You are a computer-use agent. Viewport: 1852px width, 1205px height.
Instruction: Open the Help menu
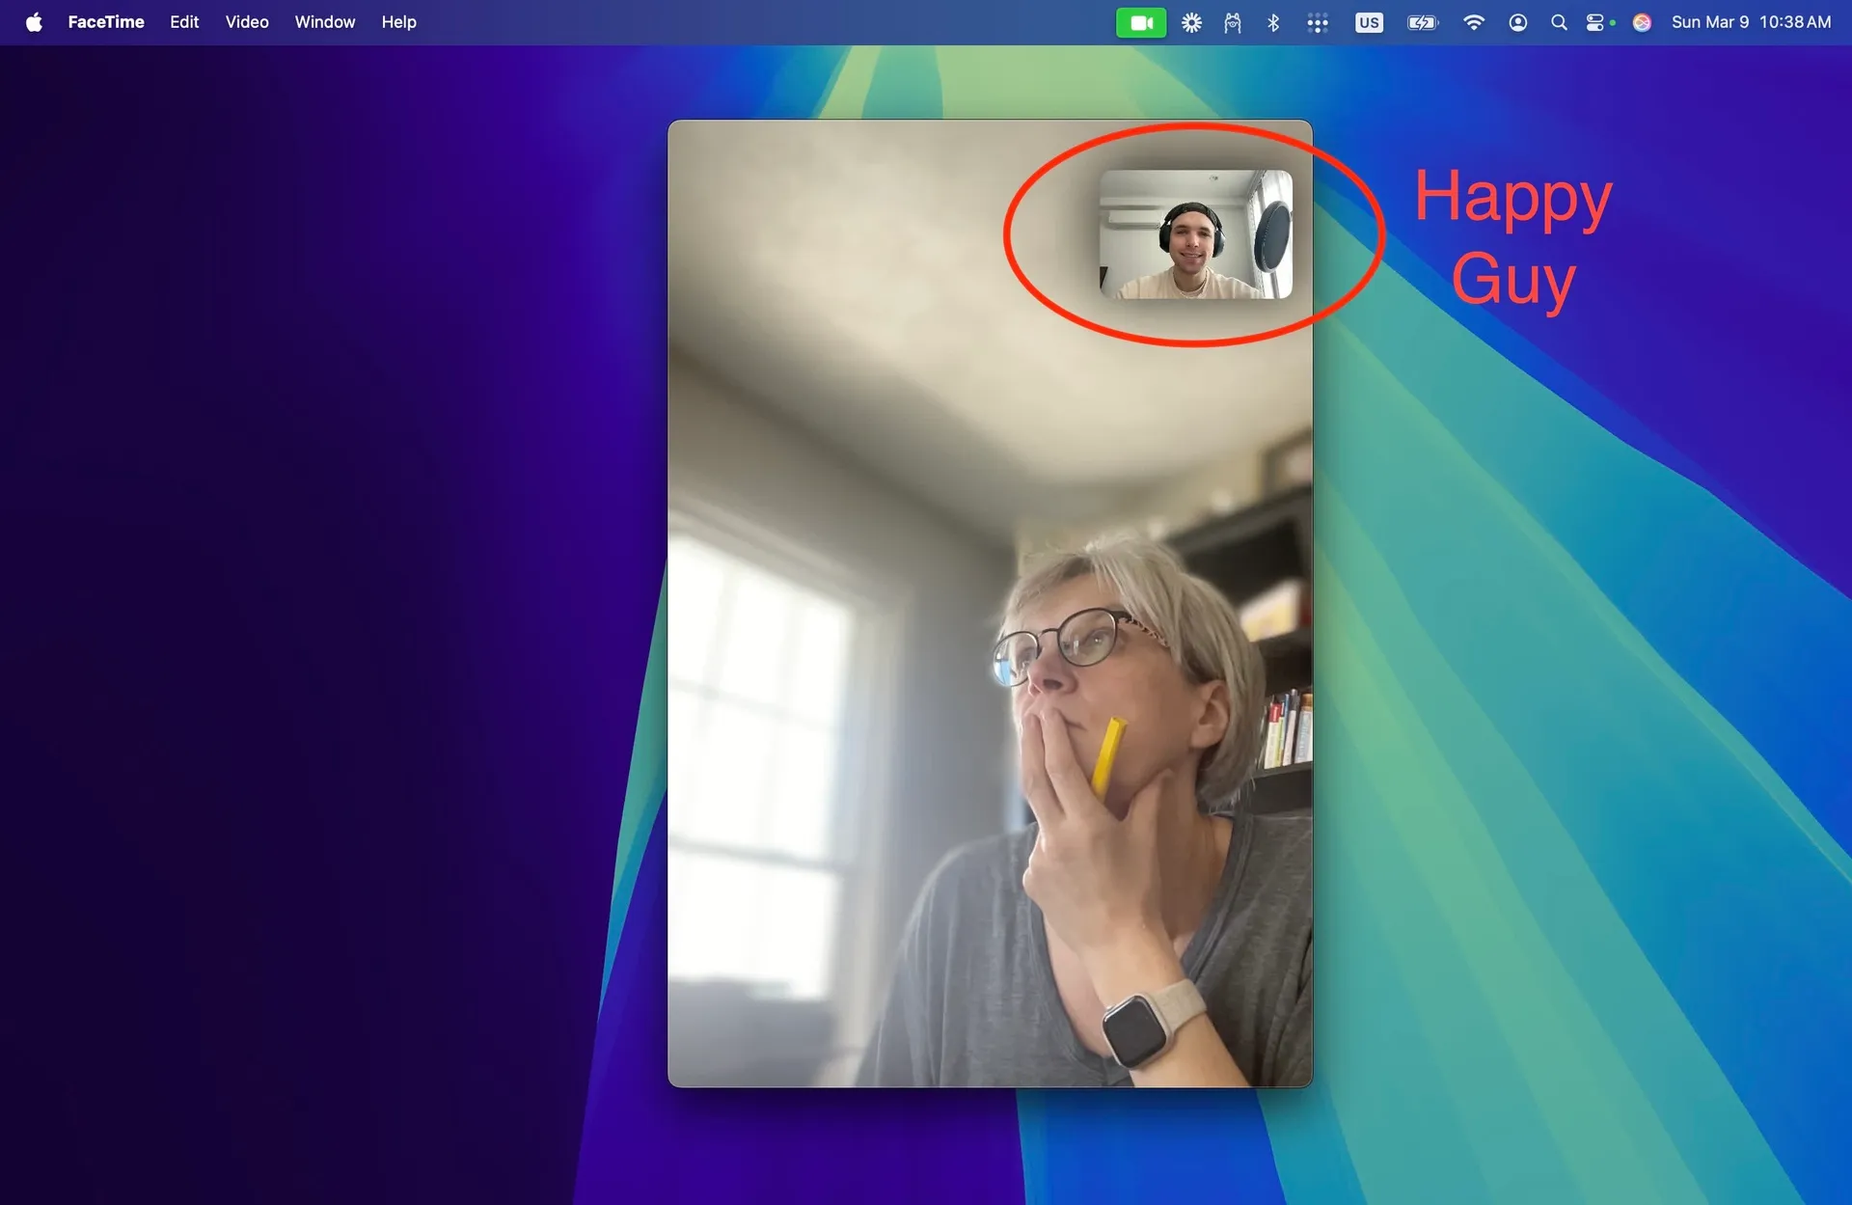pyautogui.click(x=398, y=21)
